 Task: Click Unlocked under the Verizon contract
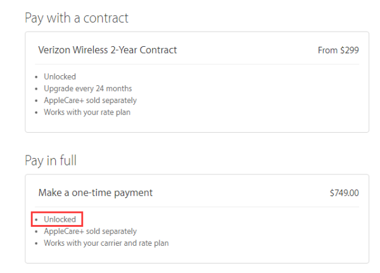point(60,76)
